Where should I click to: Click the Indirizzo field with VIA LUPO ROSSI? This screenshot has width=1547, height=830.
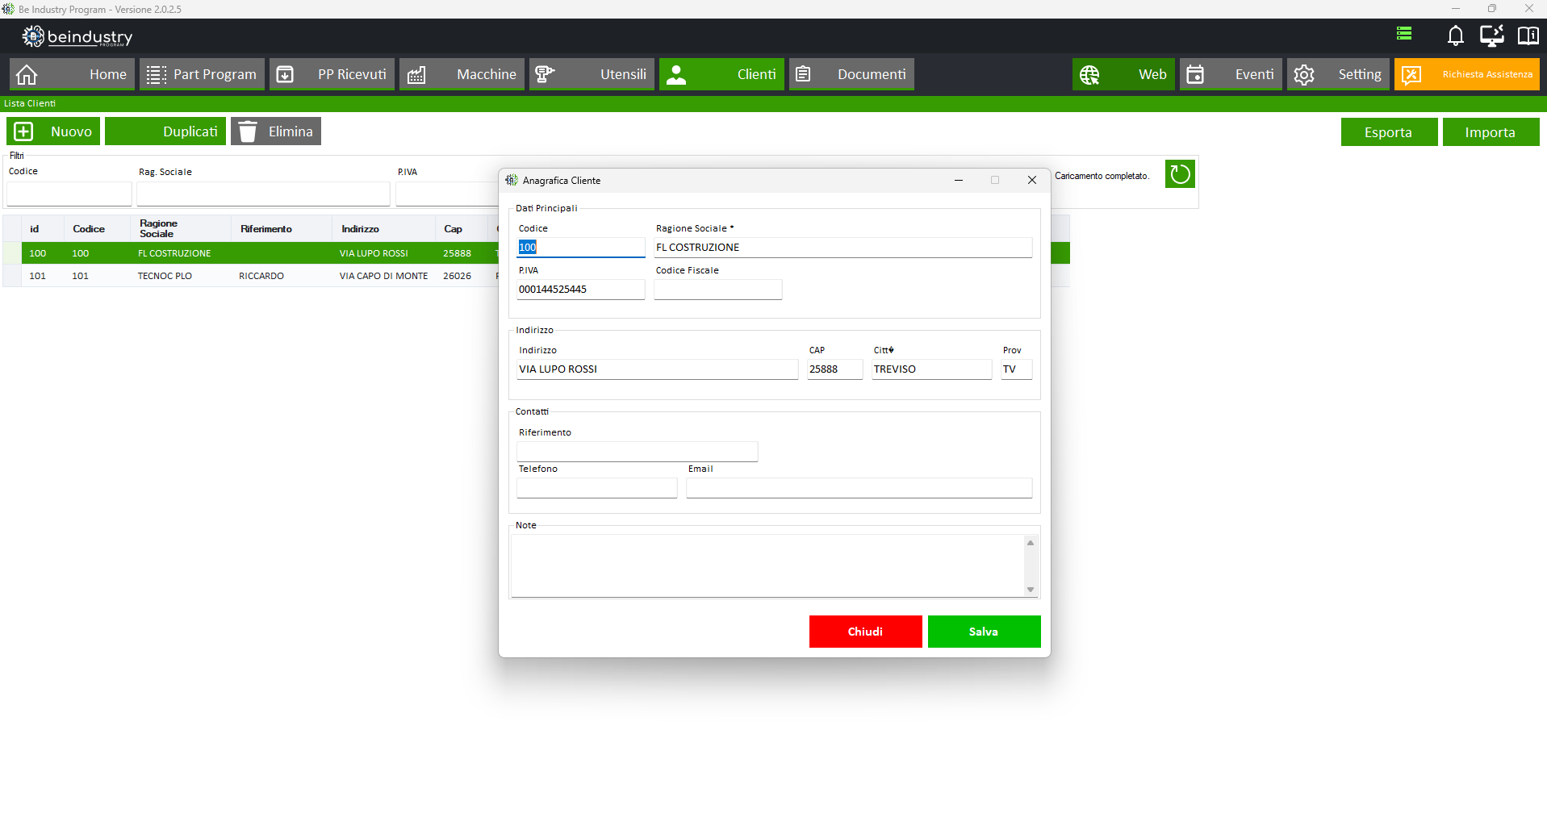(657, 369)
